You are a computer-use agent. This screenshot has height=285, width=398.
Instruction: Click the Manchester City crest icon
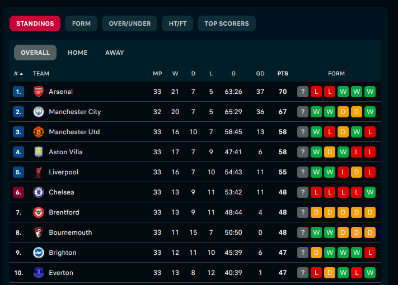tap(39, 112)
